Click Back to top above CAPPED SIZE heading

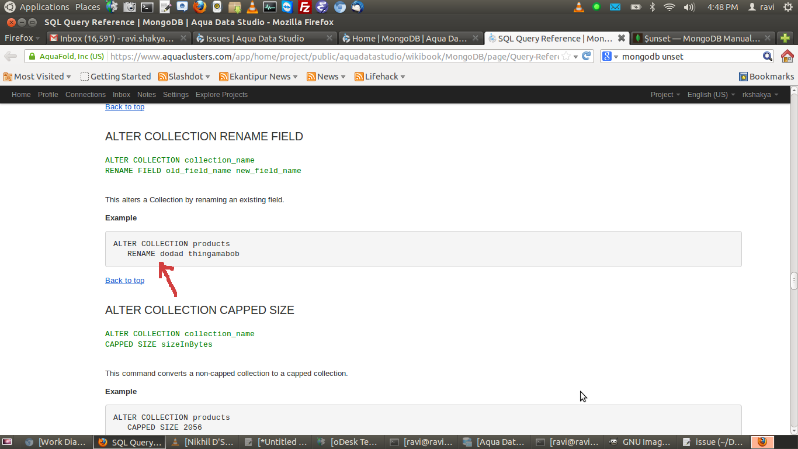[x=124, y=281]
